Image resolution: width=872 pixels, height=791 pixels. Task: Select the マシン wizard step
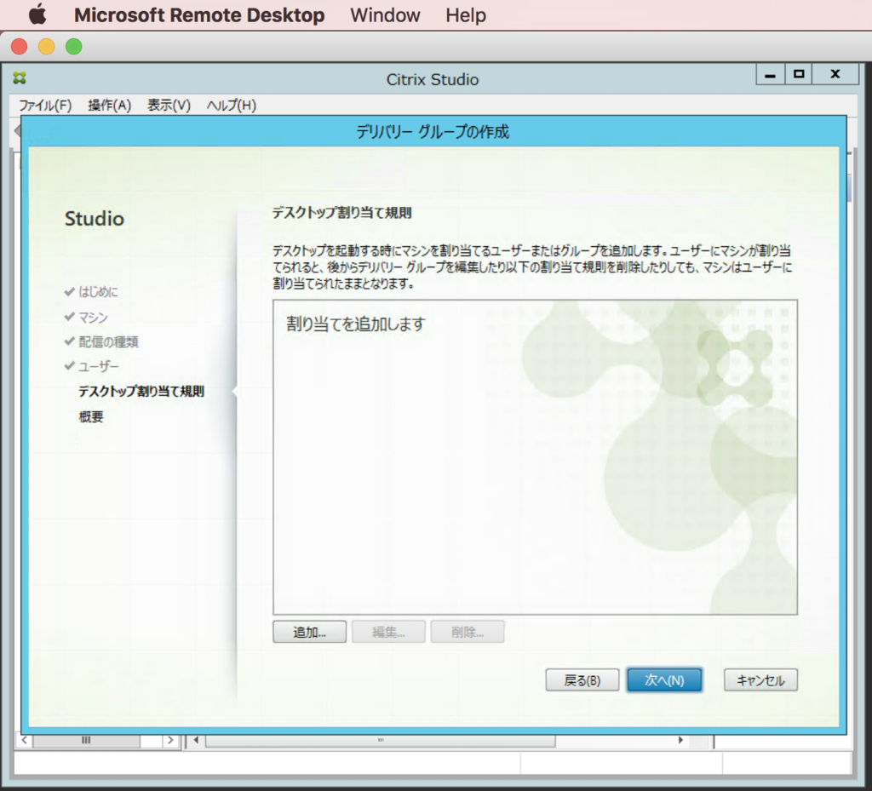click(93, 318)
